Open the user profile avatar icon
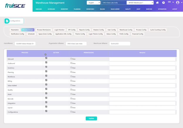This screenshot has width=183, height=128. click(x=177, y=3)
